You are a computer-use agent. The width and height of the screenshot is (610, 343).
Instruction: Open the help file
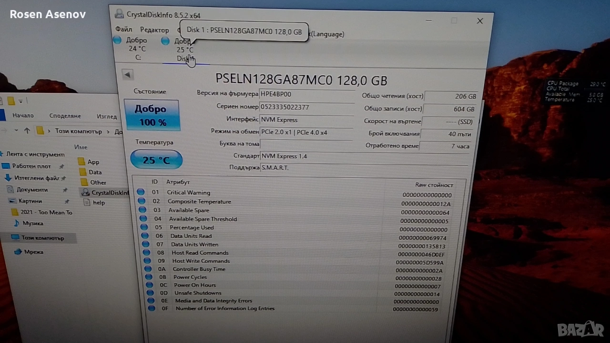click(x=98, y=202)
